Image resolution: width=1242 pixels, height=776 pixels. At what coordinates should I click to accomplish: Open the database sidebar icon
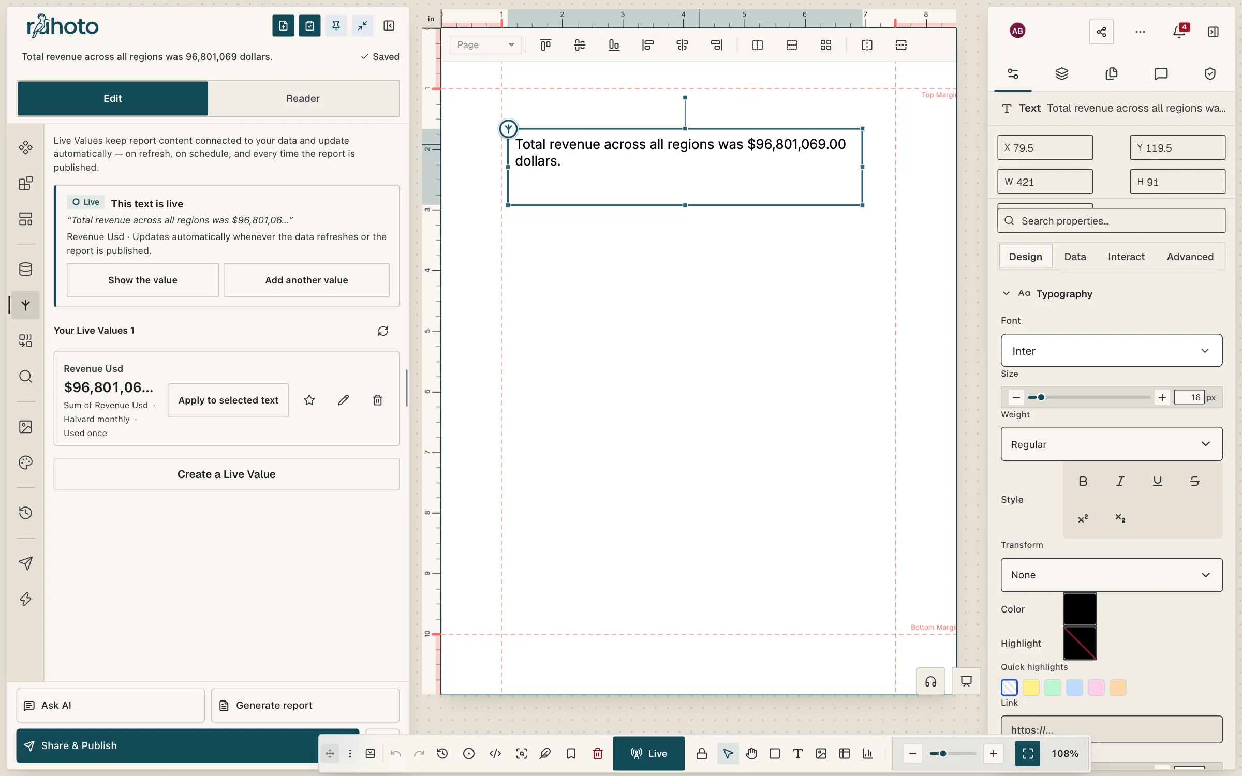(25, 269)
